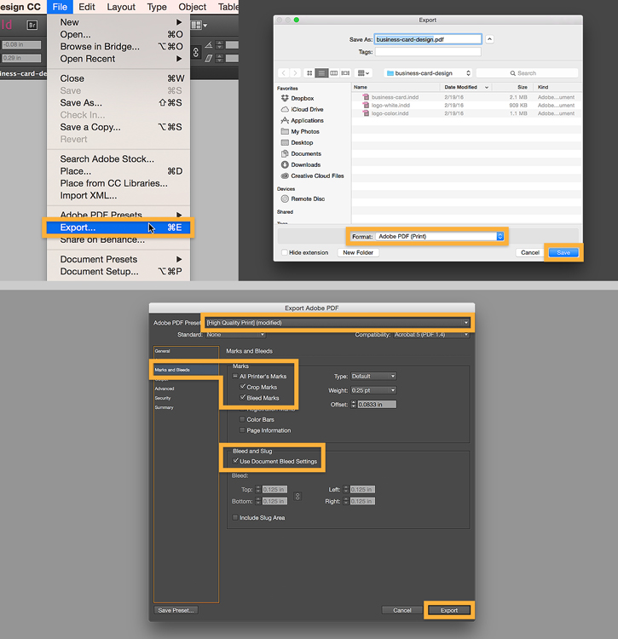
Task: Choose Save As... from File menu
Action: (x=118, y=103)
